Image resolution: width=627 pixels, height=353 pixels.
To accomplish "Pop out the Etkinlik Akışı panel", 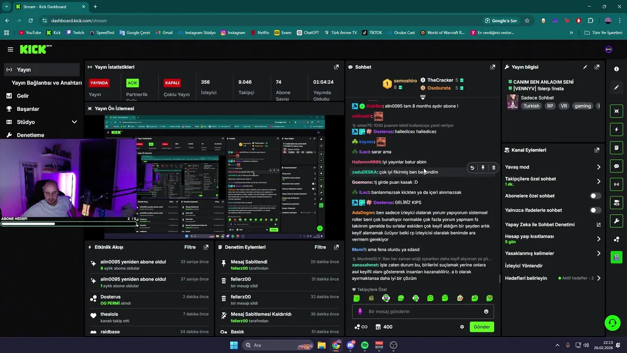I will [x=206, y=247].
